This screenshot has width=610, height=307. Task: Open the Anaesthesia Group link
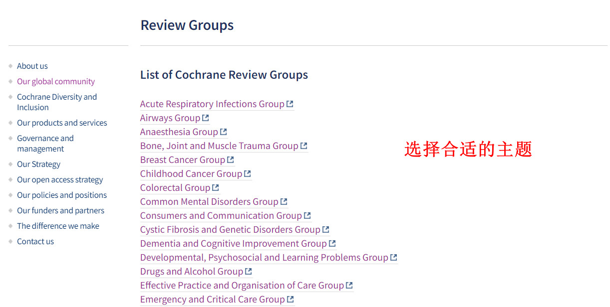(179, 132)
